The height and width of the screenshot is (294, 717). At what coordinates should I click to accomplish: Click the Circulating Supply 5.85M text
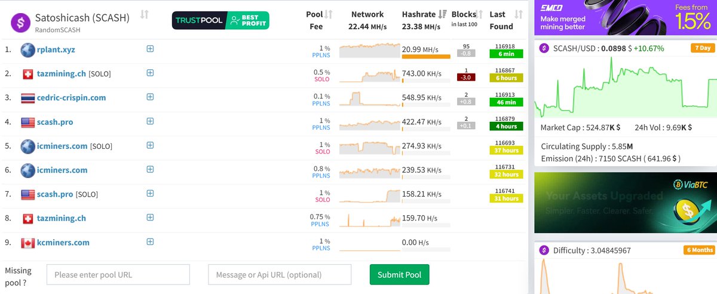pos(587,146)
